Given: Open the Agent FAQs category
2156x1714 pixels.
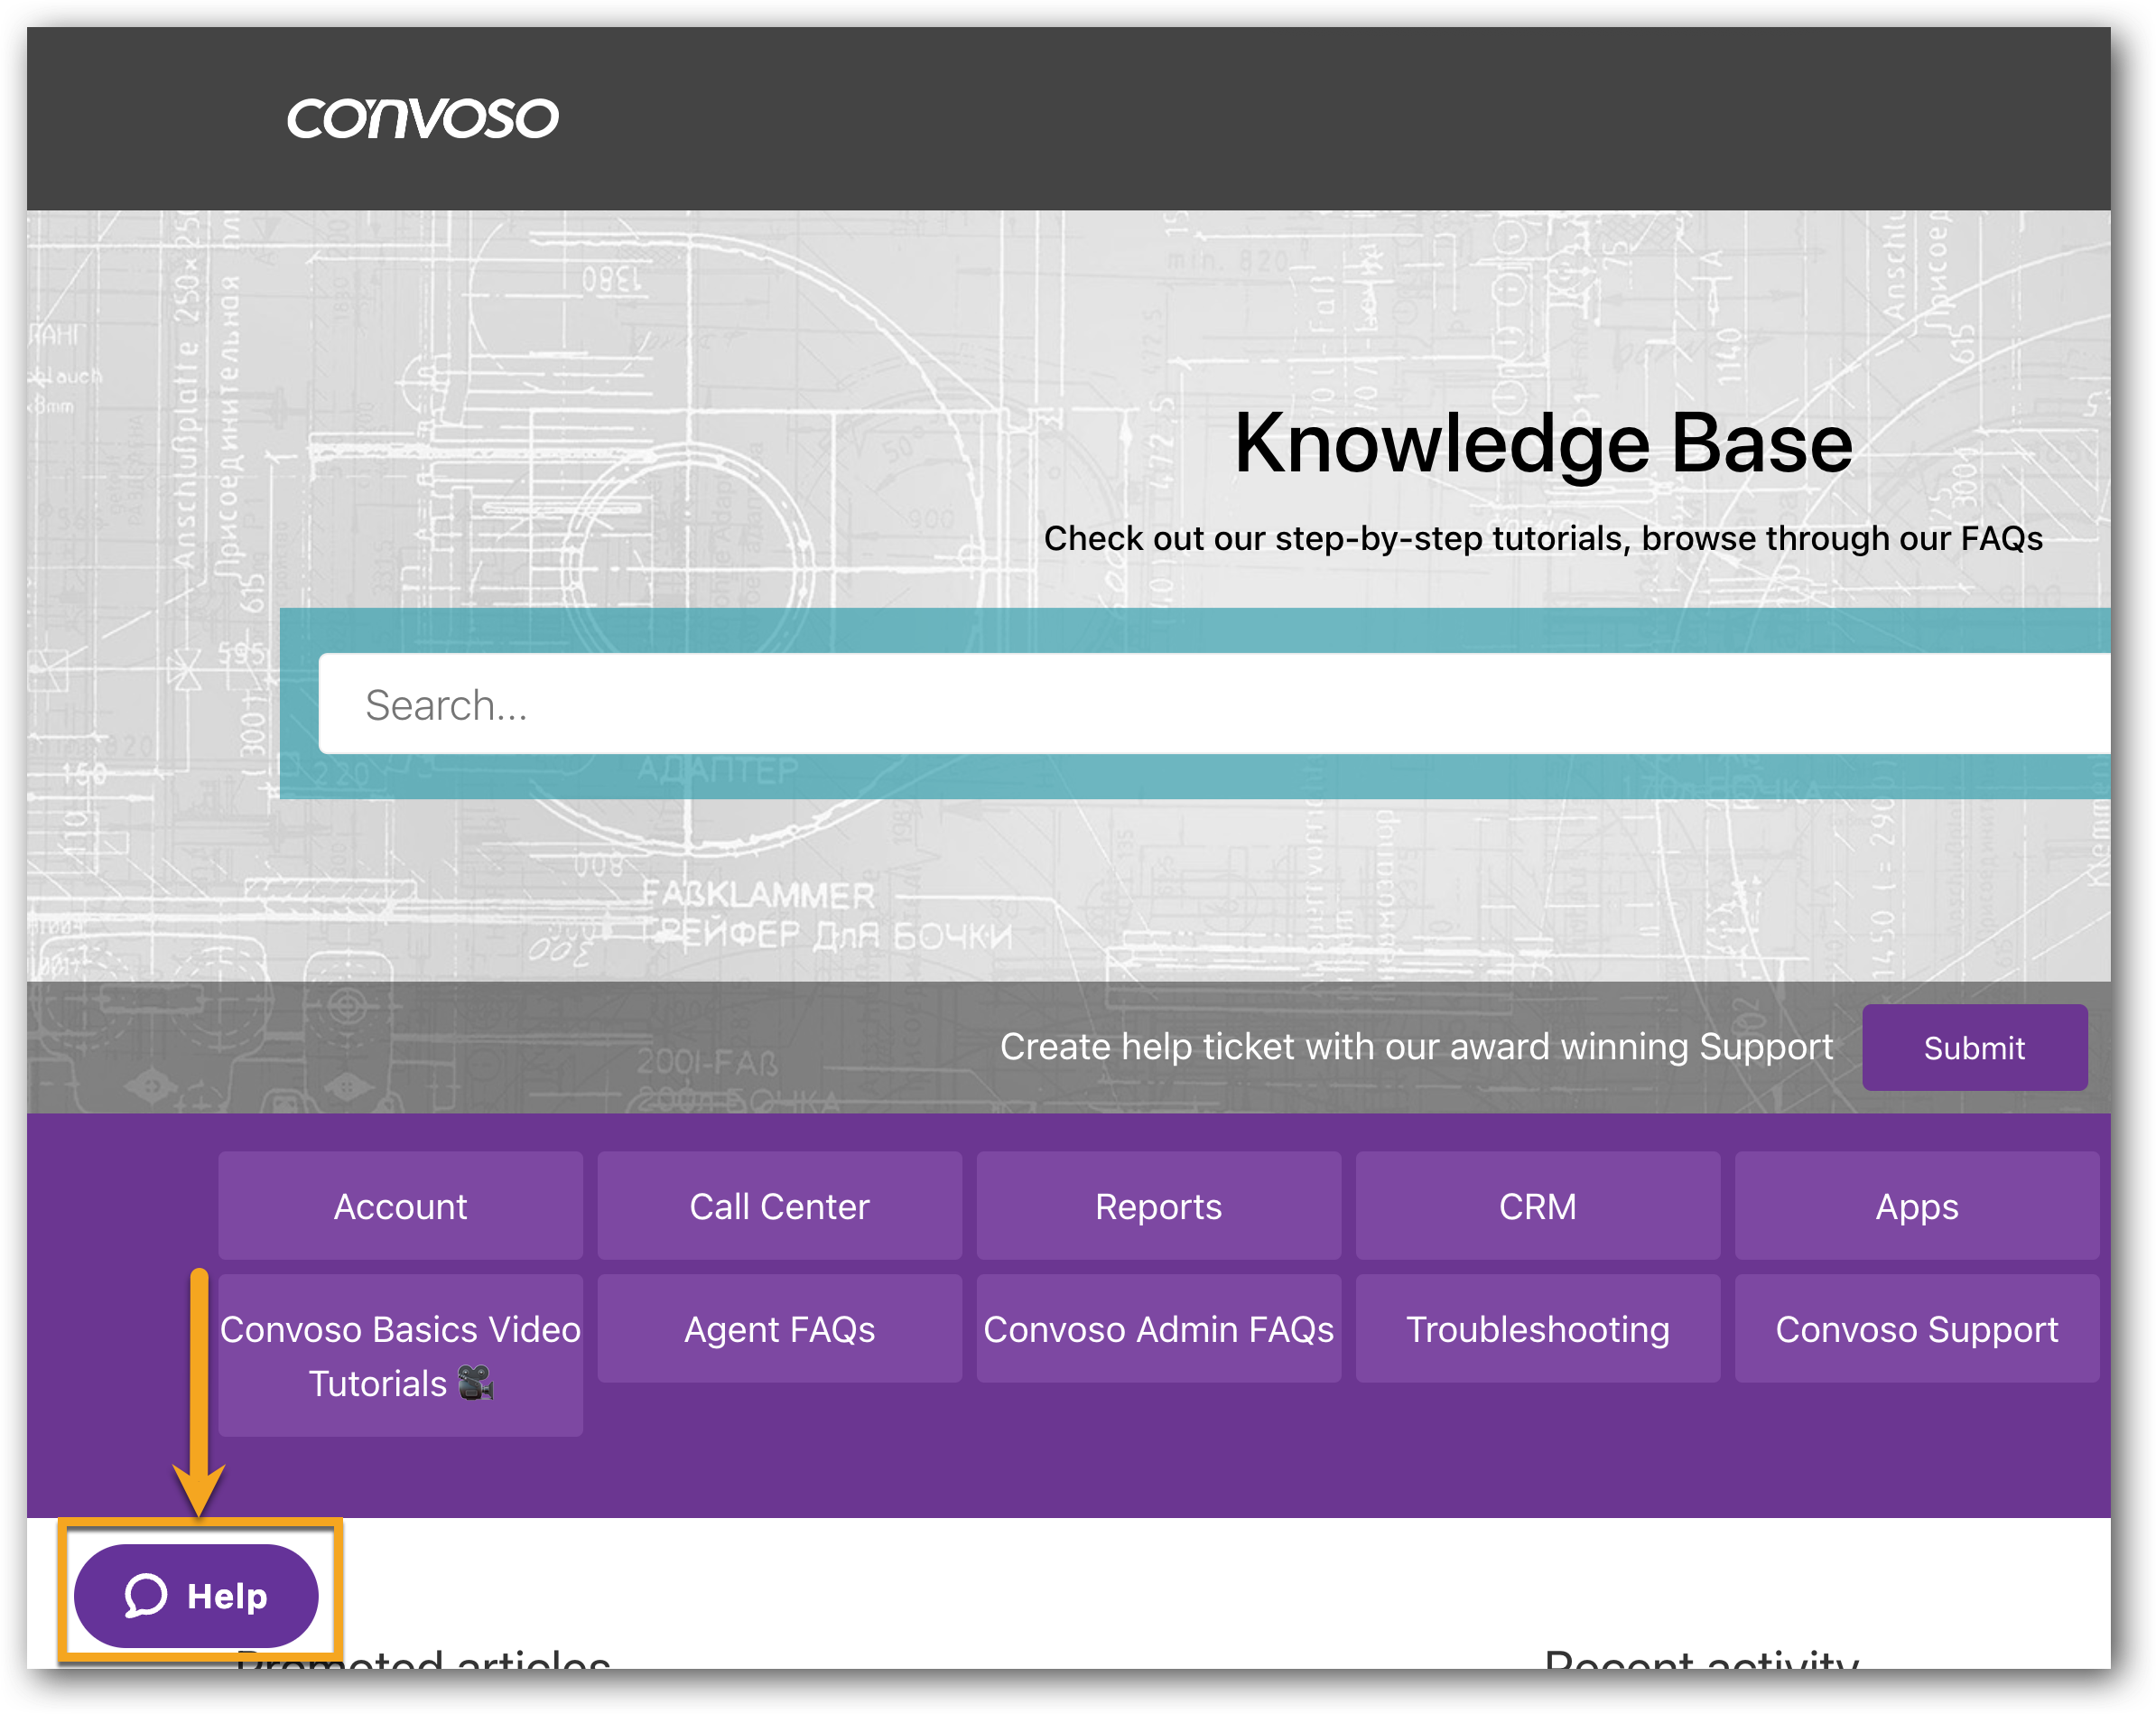Looking at the screenshot, I should click(x=779, y=1329).
